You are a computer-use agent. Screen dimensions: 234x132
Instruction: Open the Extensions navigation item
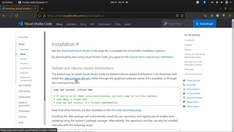coord(105,24)
